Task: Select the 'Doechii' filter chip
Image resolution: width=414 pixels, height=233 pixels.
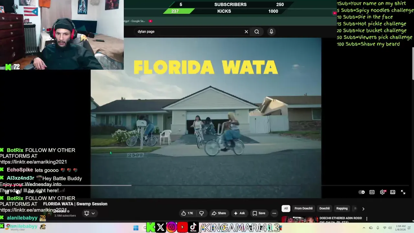Action: coord(324,208)
